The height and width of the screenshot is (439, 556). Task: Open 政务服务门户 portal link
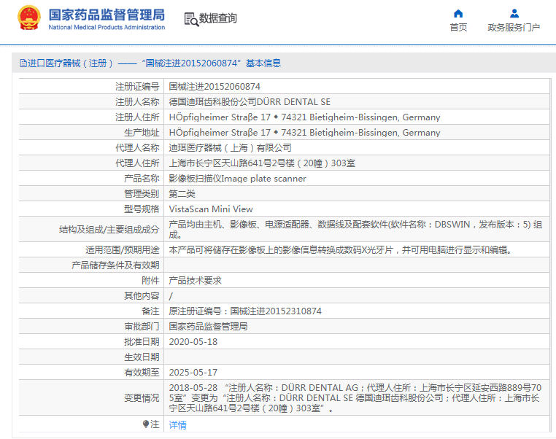[514, 27]
